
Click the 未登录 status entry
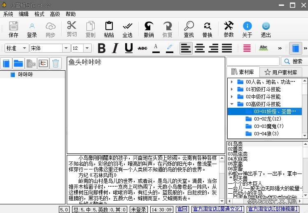point(139,209)
